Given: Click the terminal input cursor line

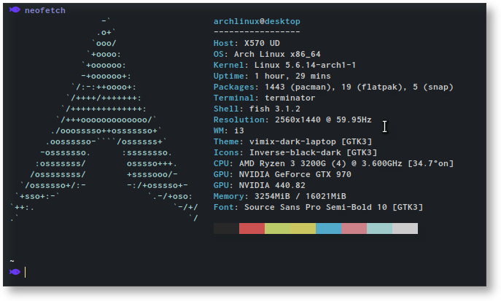Looking at the screenshot, I should (x=26, y=273).
